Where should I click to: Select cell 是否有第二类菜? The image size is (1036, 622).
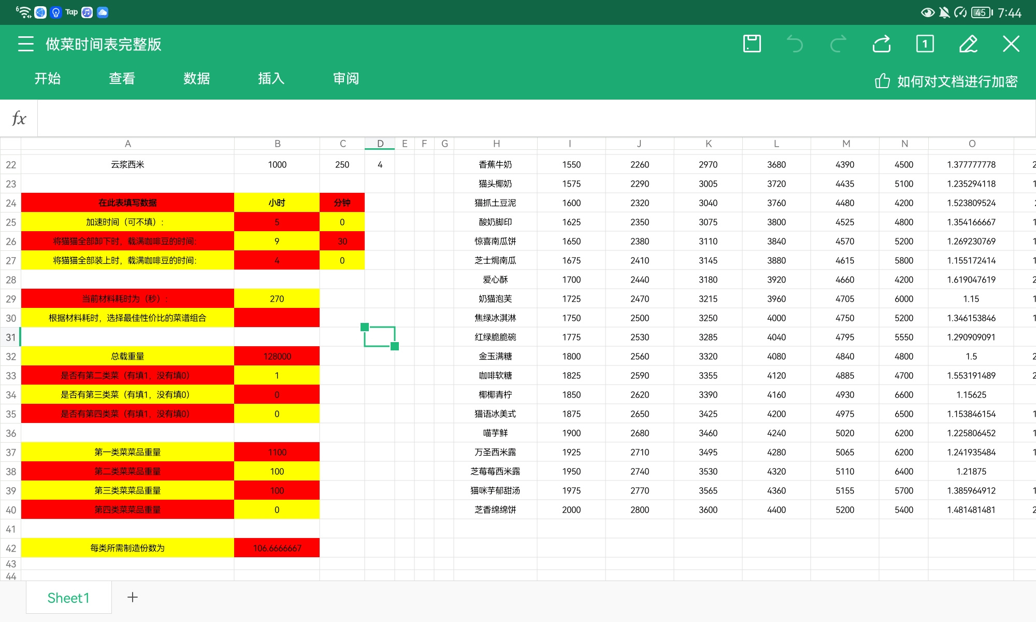pos(127,375)
